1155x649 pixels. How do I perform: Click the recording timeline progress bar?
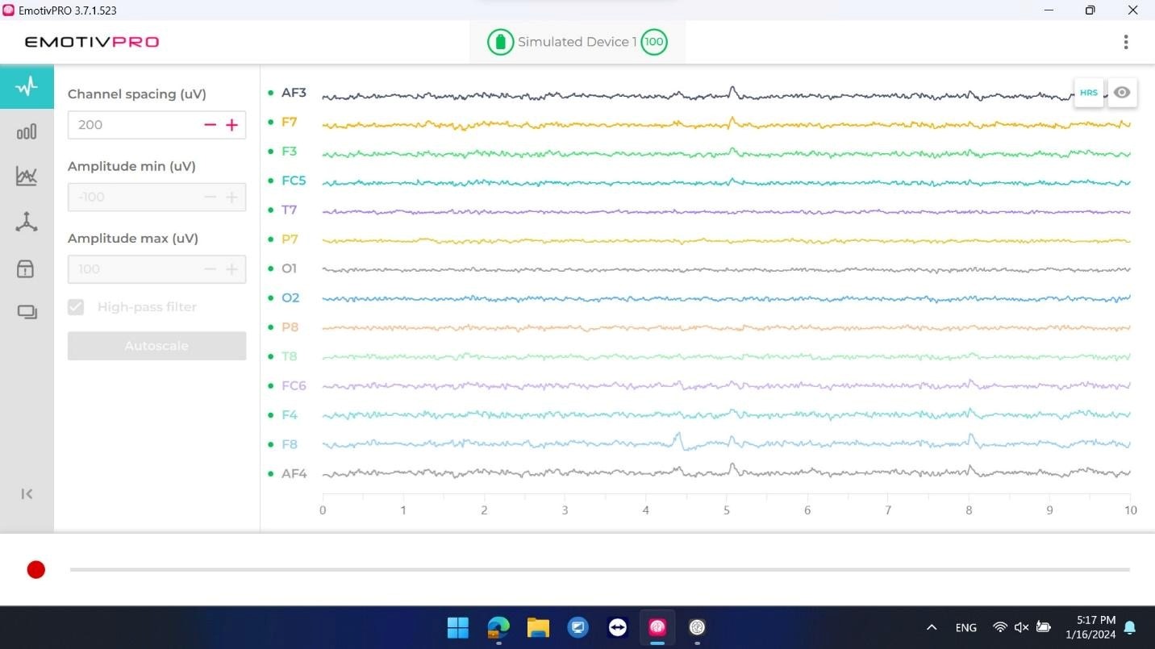point(599,570)
